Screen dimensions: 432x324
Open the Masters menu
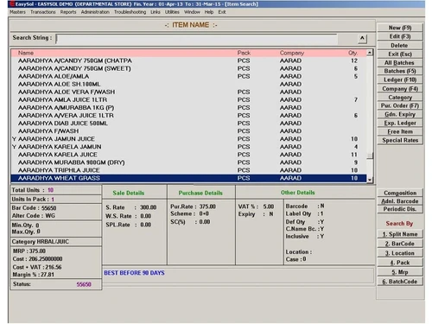[x=17, y=12]
